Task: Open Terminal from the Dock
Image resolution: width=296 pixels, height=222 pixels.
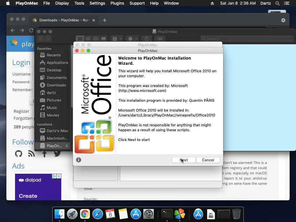Action: [167, 214]
